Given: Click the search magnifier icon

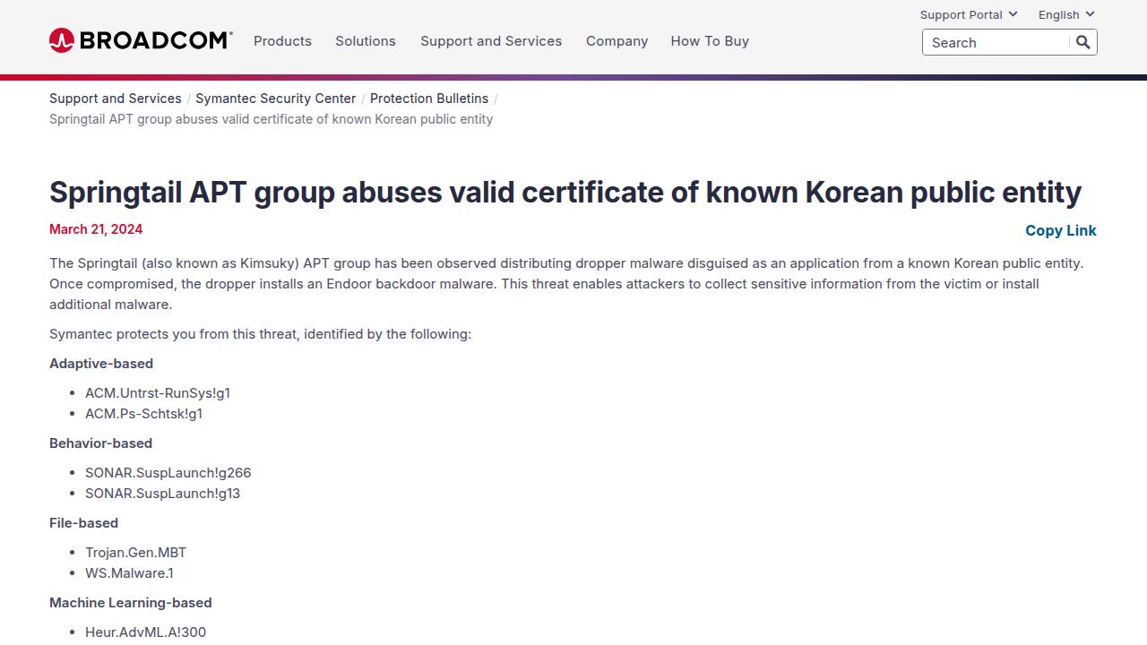Looking at the screenshot, I should click(1082, 42).
